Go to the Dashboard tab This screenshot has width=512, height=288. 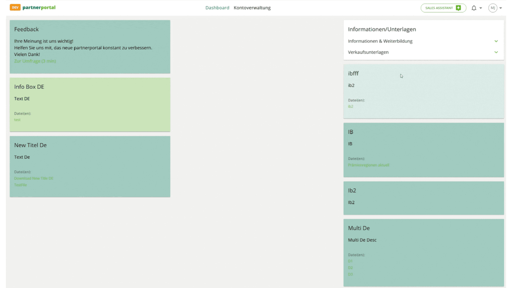217,8
